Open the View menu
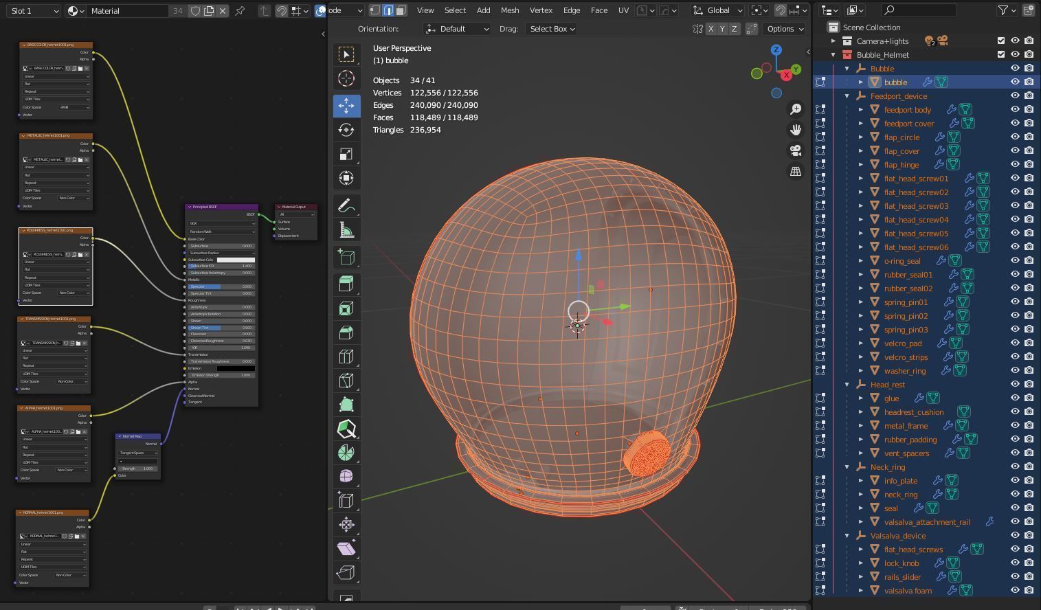 coord(425,10)
